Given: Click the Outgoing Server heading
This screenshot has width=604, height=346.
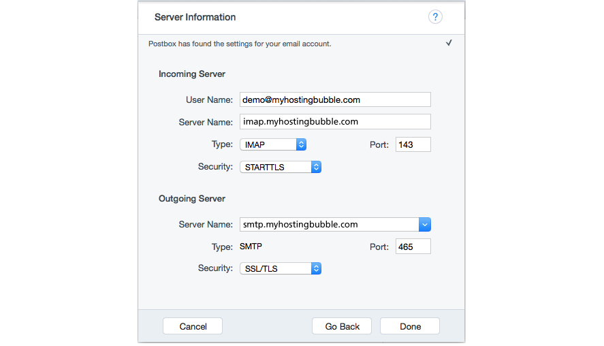Looking at the screenshot, I should (x=192, y=199).
